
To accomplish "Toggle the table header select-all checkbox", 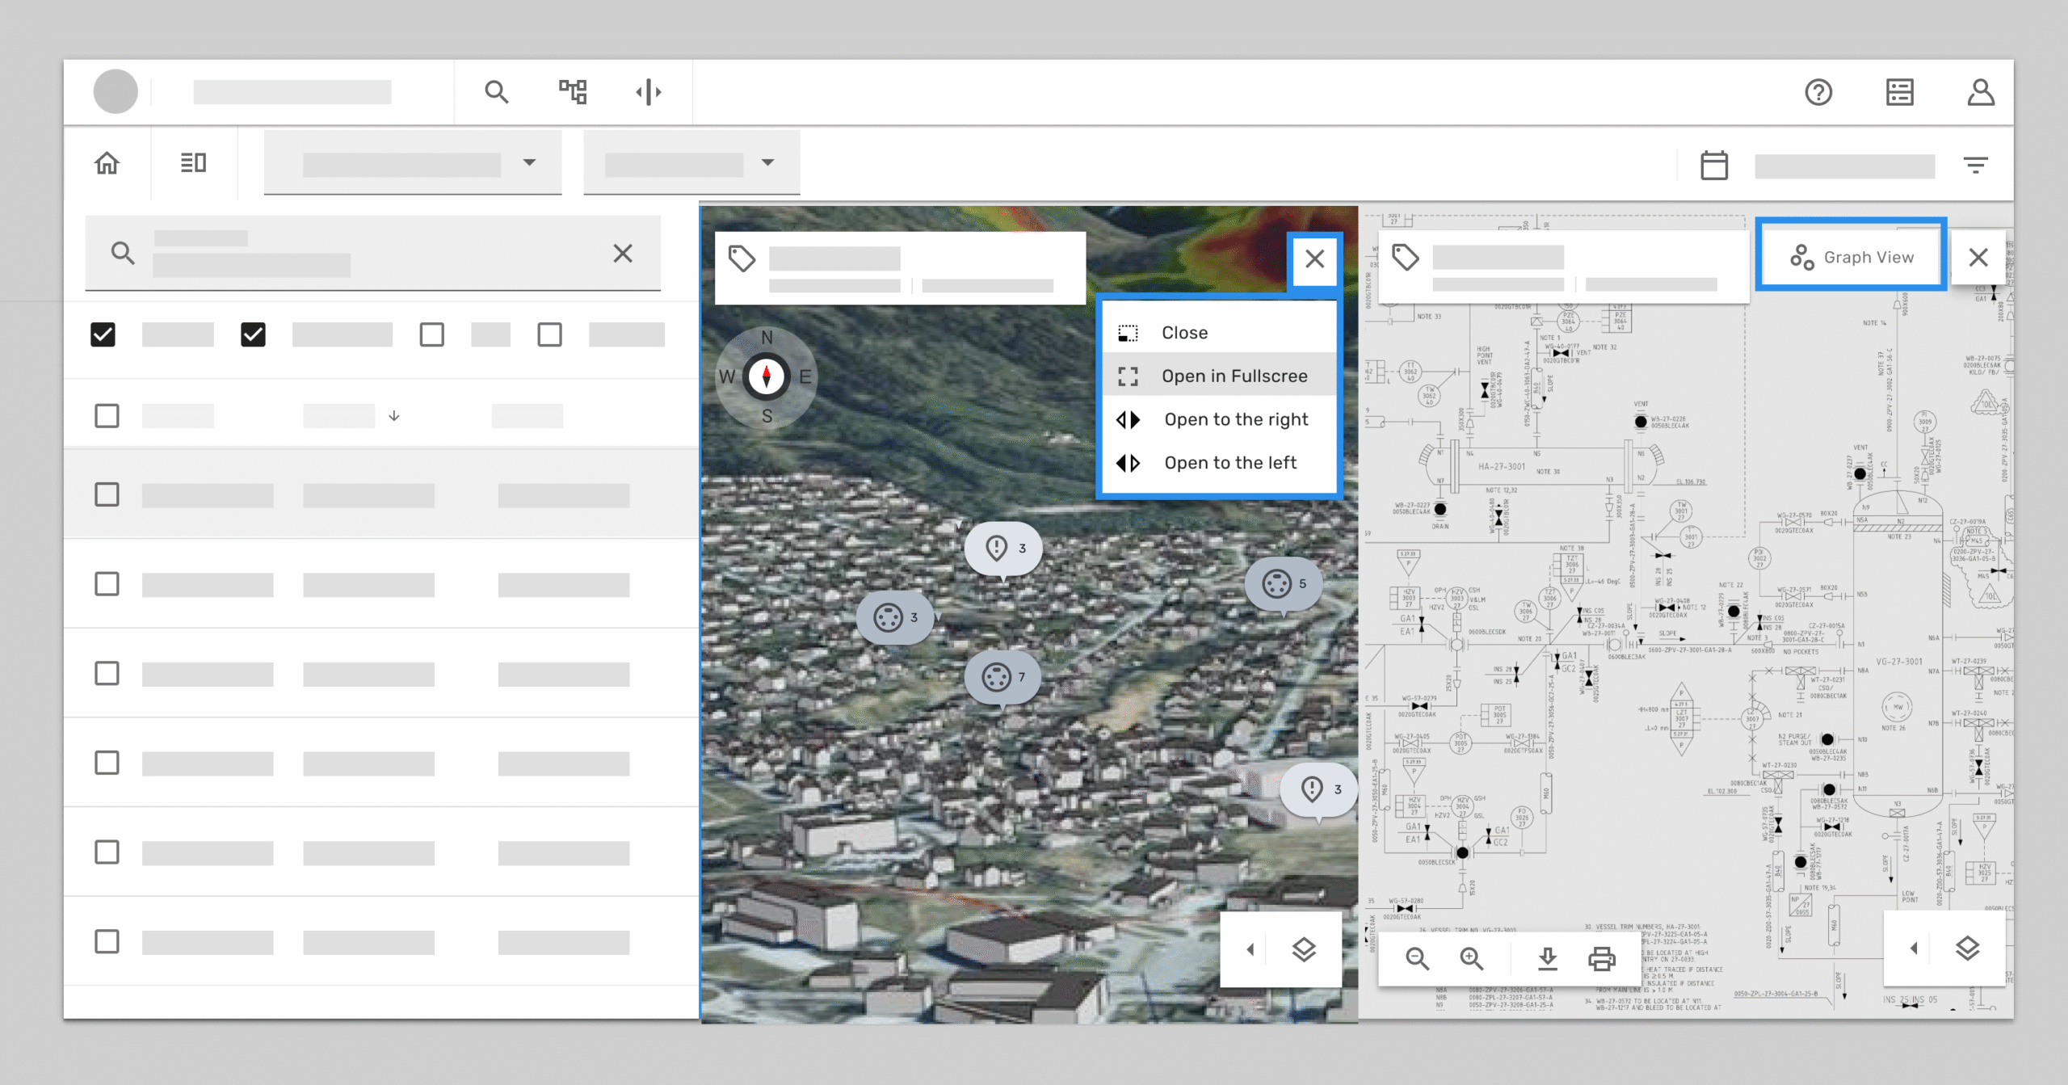I will (107, 416).
